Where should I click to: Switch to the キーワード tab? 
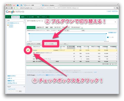(x=57, y=27)
